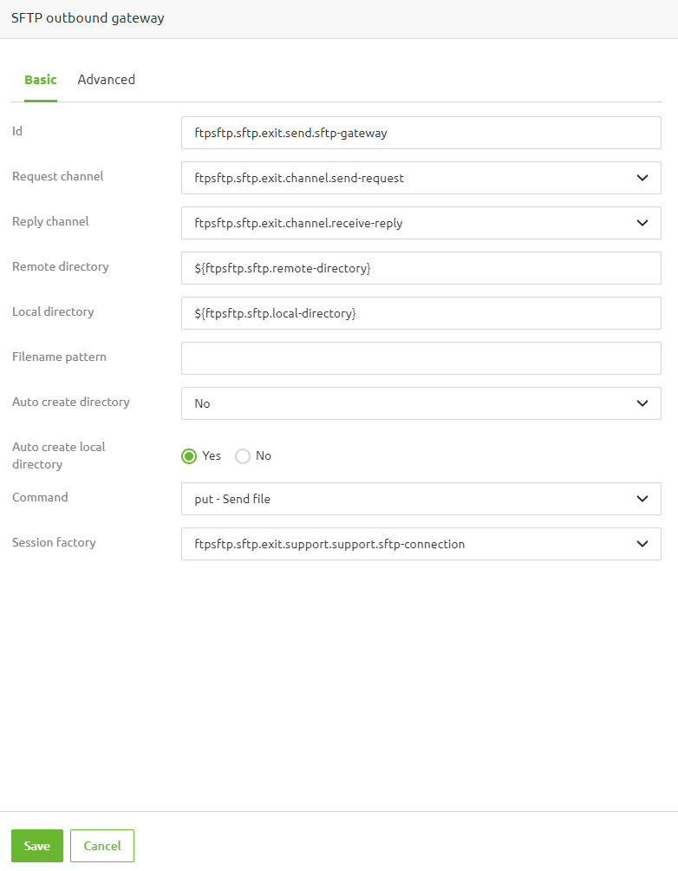
Task: Click the Cancel button
Action: coord(101,846)
